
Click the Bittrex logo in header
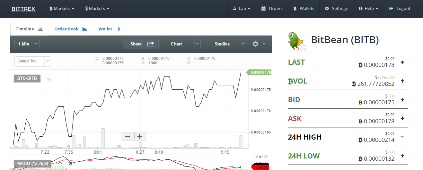coord(23,9)
